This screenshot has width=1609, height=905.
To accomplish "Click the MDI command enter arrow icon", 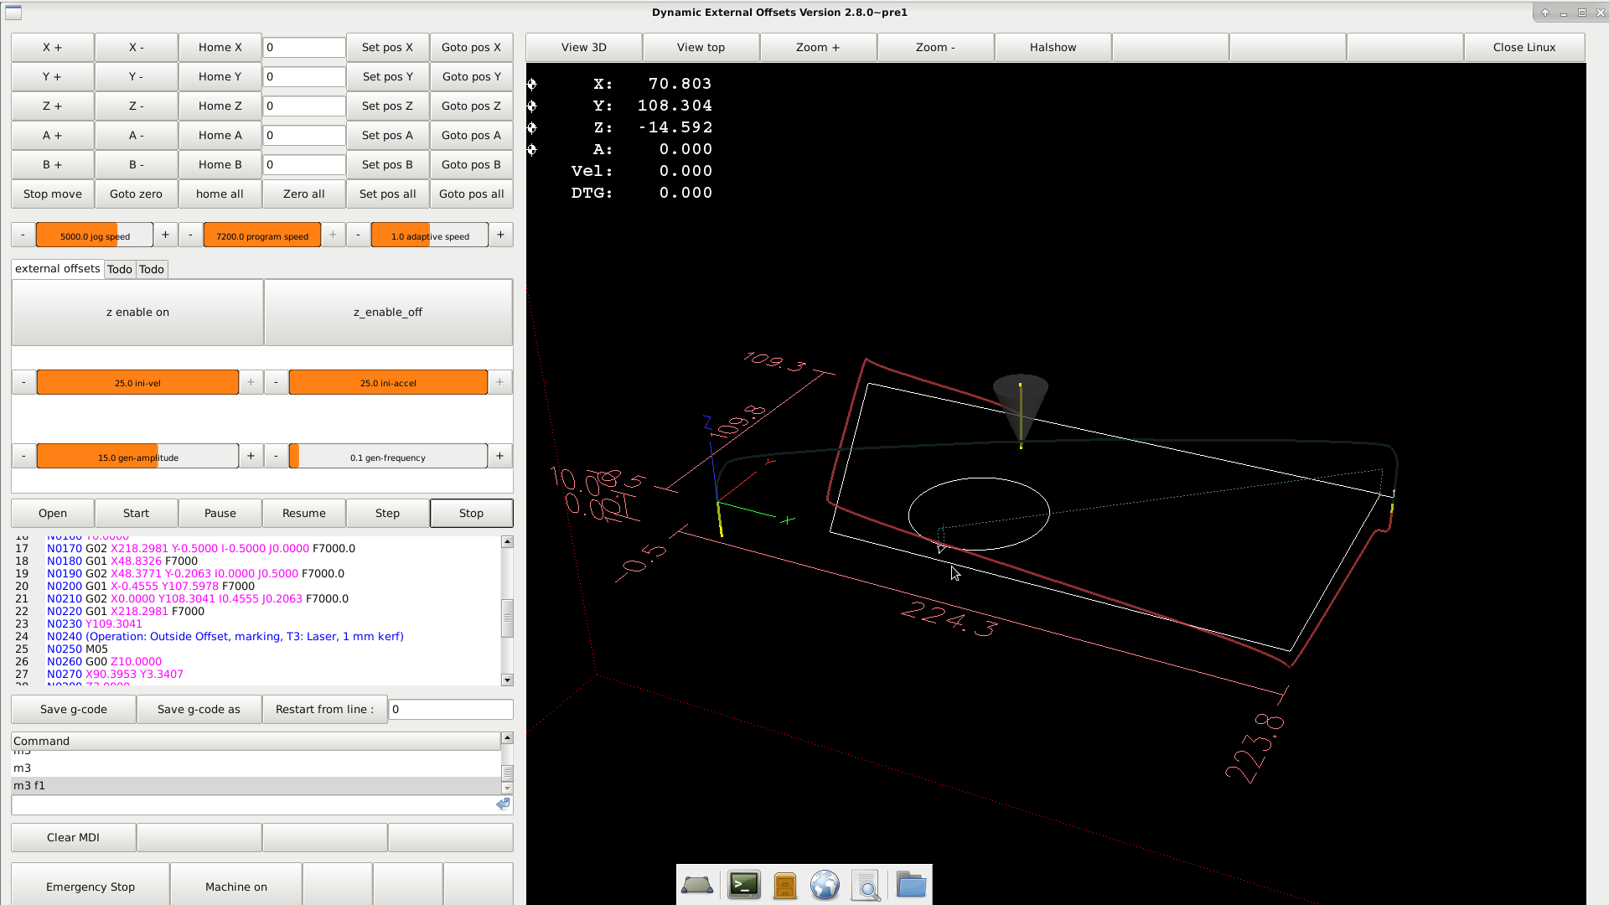I will point(503,804).
